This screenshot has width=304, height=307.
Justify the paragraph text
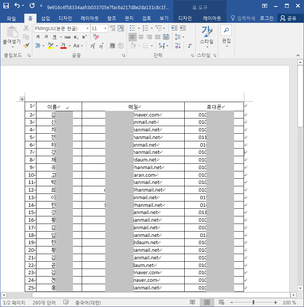(158, 37)
